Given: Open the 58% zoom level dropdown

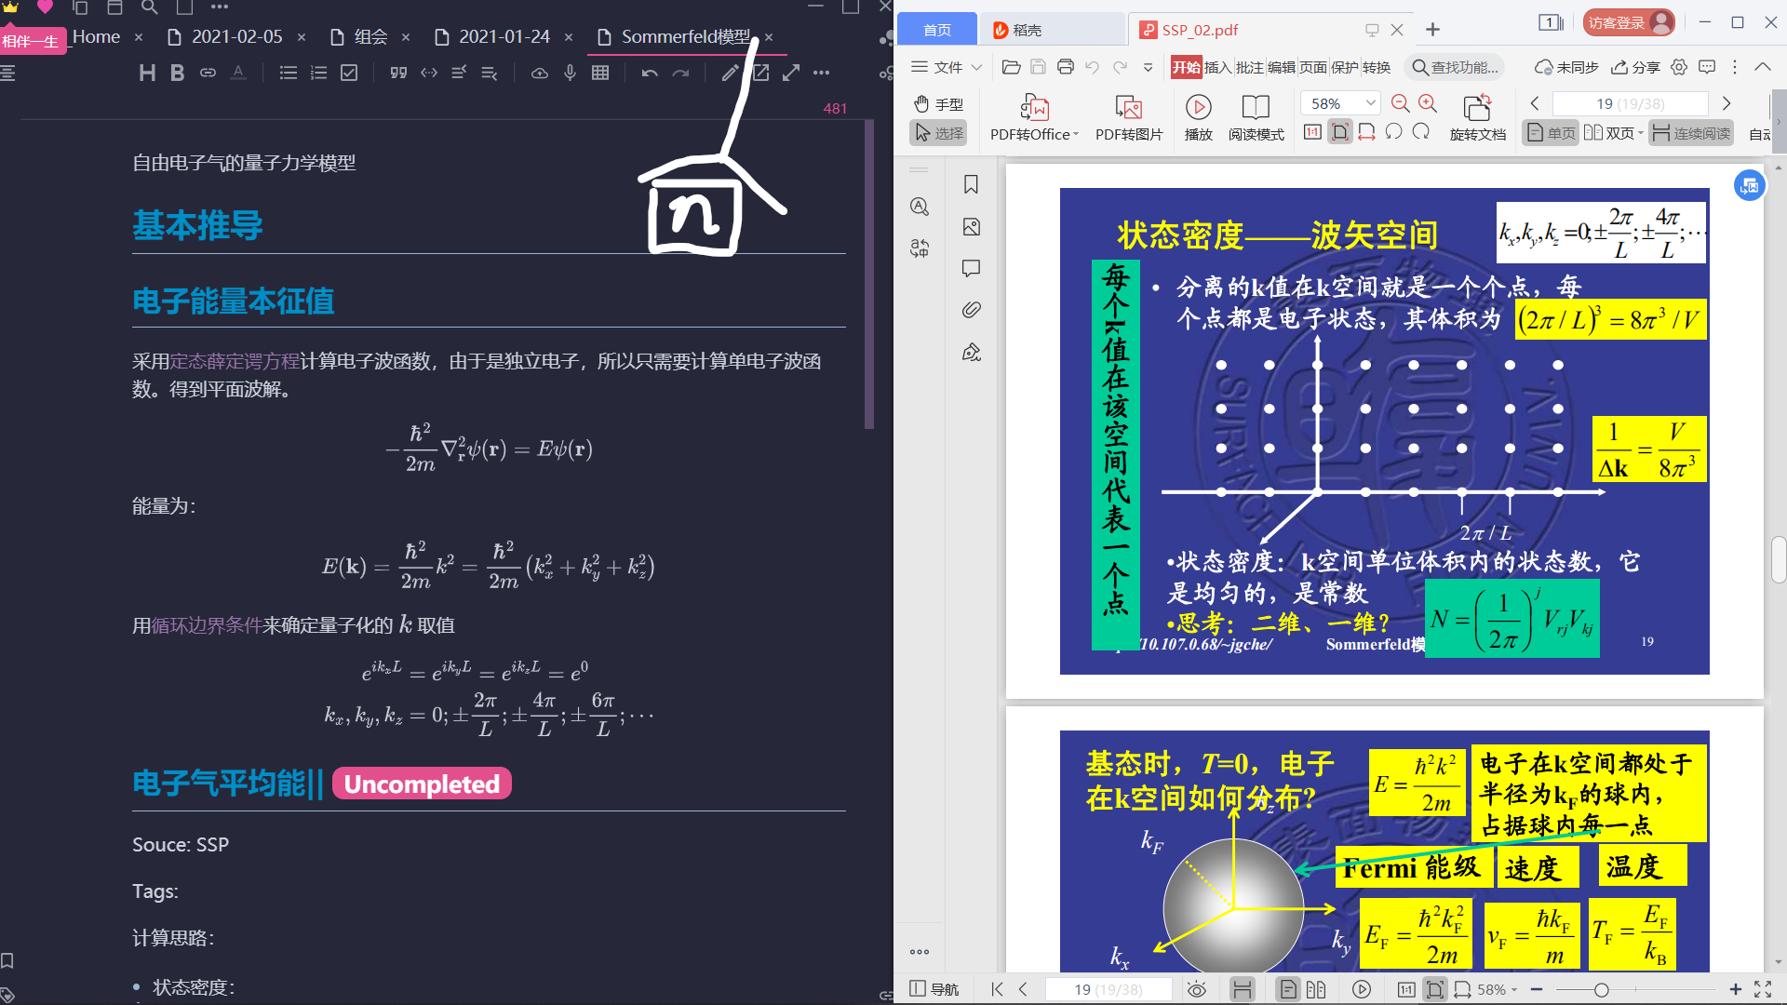Looking at the screenshot, I should point(1370,103).
